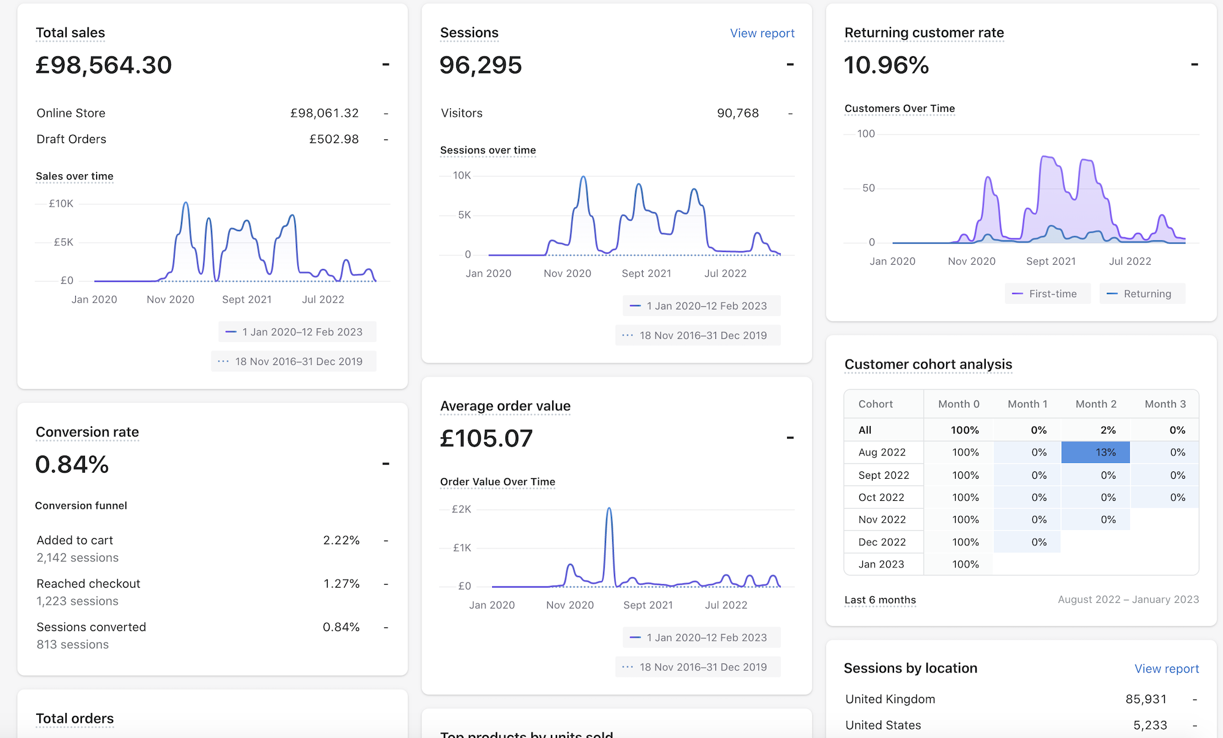Viewport: 1223px width, 738px height.
Task: Toggle Sales chart 1 Jan 2020–12 Feb 2023 legend
Action: click(x=297, y=331)
